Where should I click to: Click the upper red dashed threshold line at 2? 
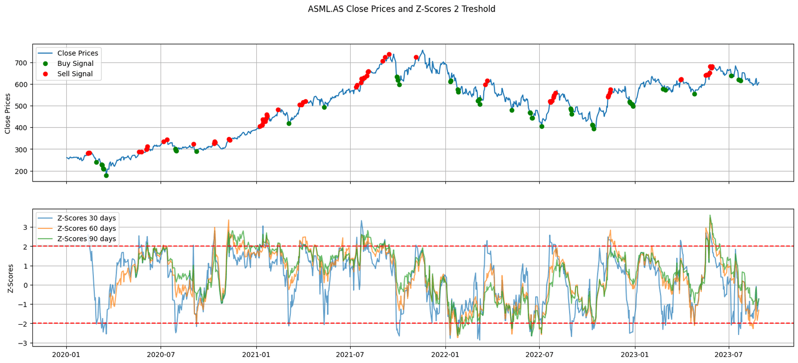tap(413, 246)
